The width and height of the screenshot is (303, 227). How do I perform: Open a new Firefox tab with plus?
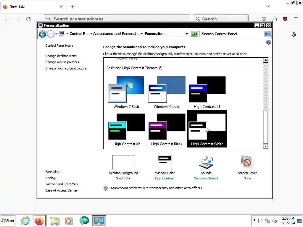click(72, 7)
